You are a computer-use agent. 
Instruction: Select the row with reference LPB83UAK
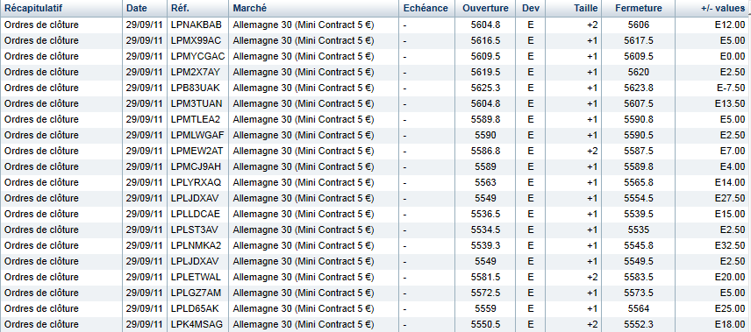click(375, 88)
